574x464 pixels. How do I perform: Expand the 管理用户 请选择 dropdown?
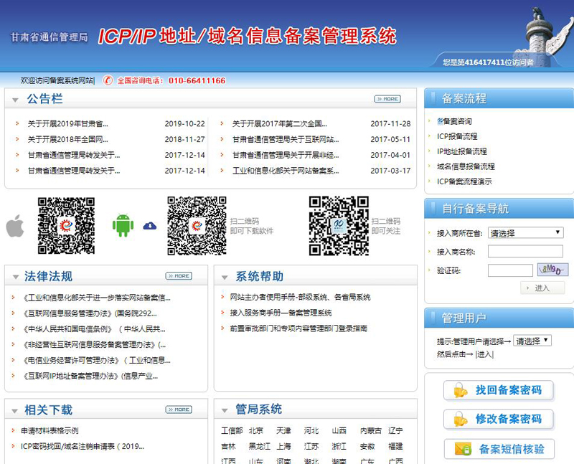click(532, 341)
